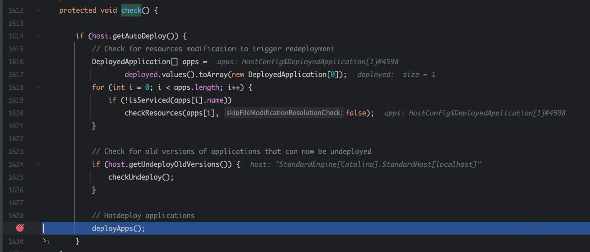Click the skipFileModificationResolutionCheck parameter hint
Screen dimensions: 590x252
284,113
